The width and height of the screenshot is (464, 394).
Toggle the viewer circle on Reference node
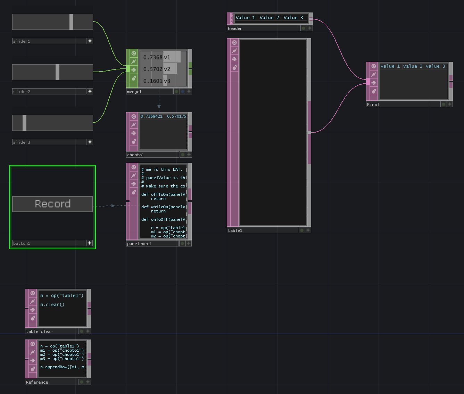(33, 344)
